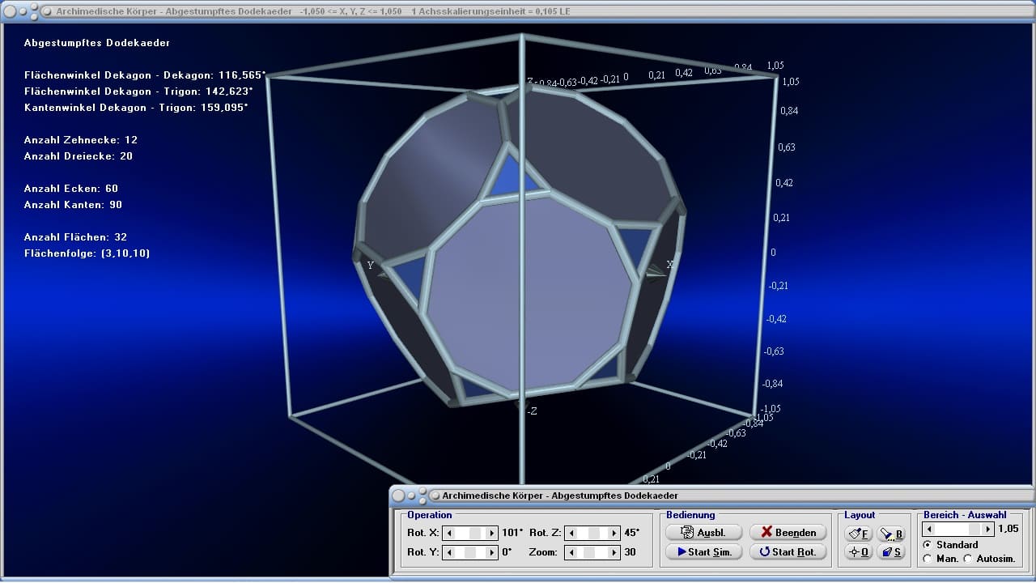Click right arrow of Rot. Y scrollbar

(x=491, y=552)
